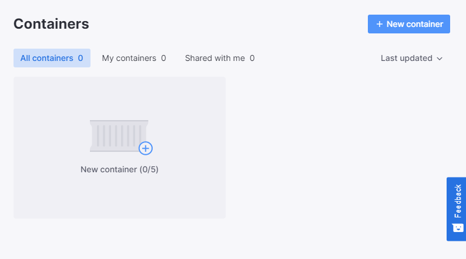Open the Shared with me tab
Screen dimensions: 466x259
coord(220,58)
